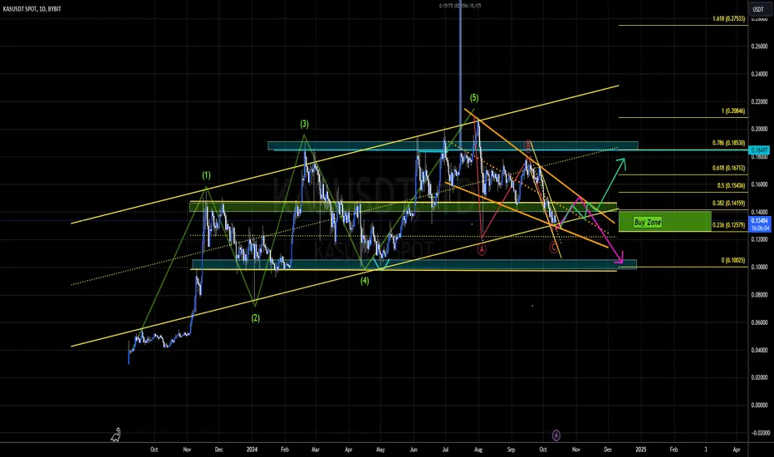The width and height of the screenshot is (774, 457).
Task: Select wave label (4)
Action: (x=365, y=281)
